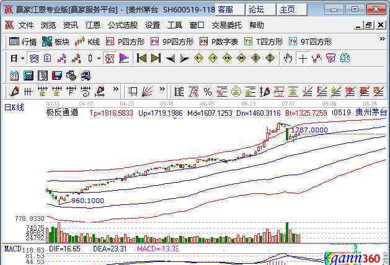Click the windows-with-globe icon
The width and height of the screenshot is (390, 265).
pyautogui.click(x=71, y=76)
